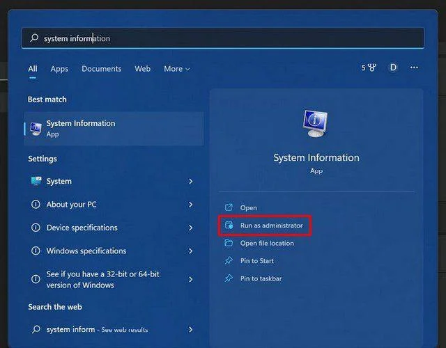Expand the Windows specifications chevron
The image size is (446, 348).
pos(191,251)
